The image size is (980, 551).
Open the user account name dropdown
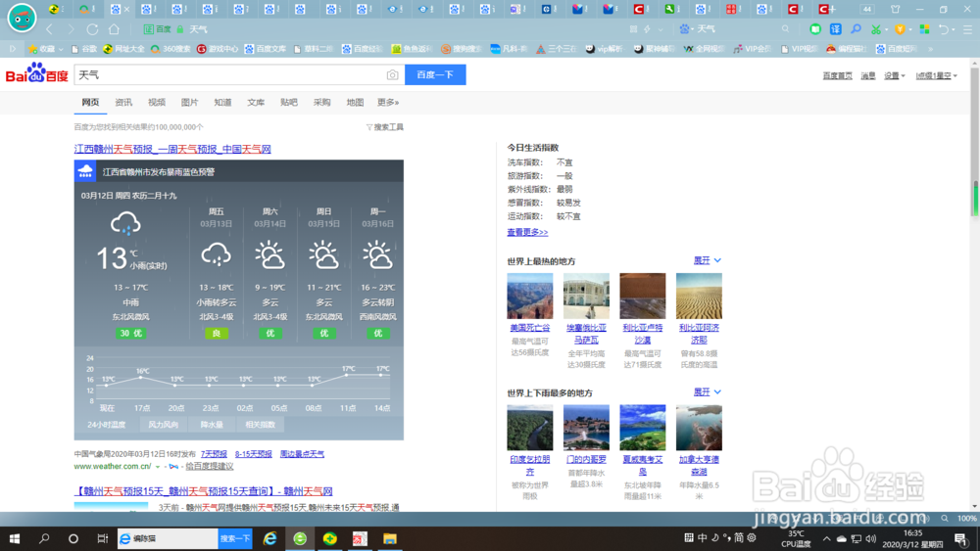936,75
